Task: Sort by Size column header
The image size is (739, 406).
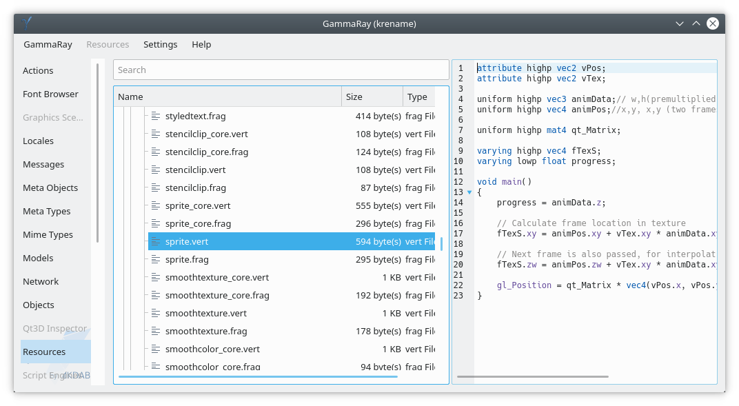Action: tap(372, 97)
